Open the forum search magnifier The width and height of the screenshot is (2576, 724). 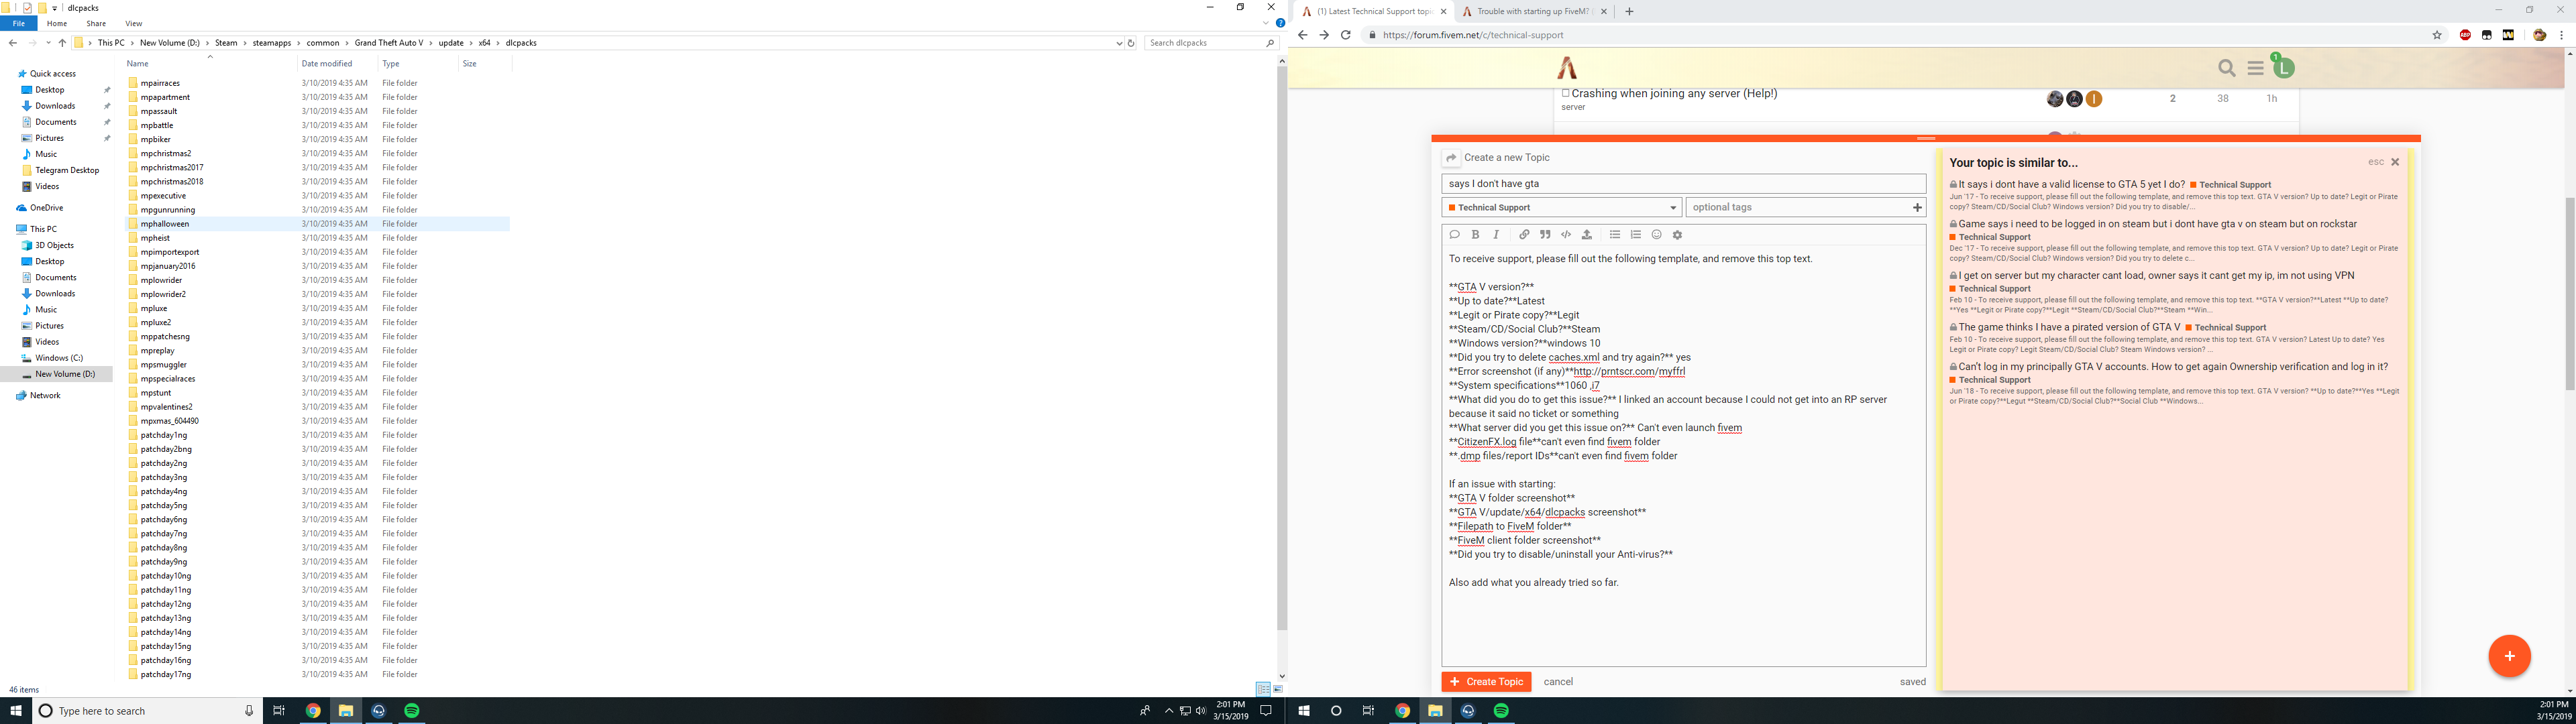pyautogui.click(x=2226, y=68)
